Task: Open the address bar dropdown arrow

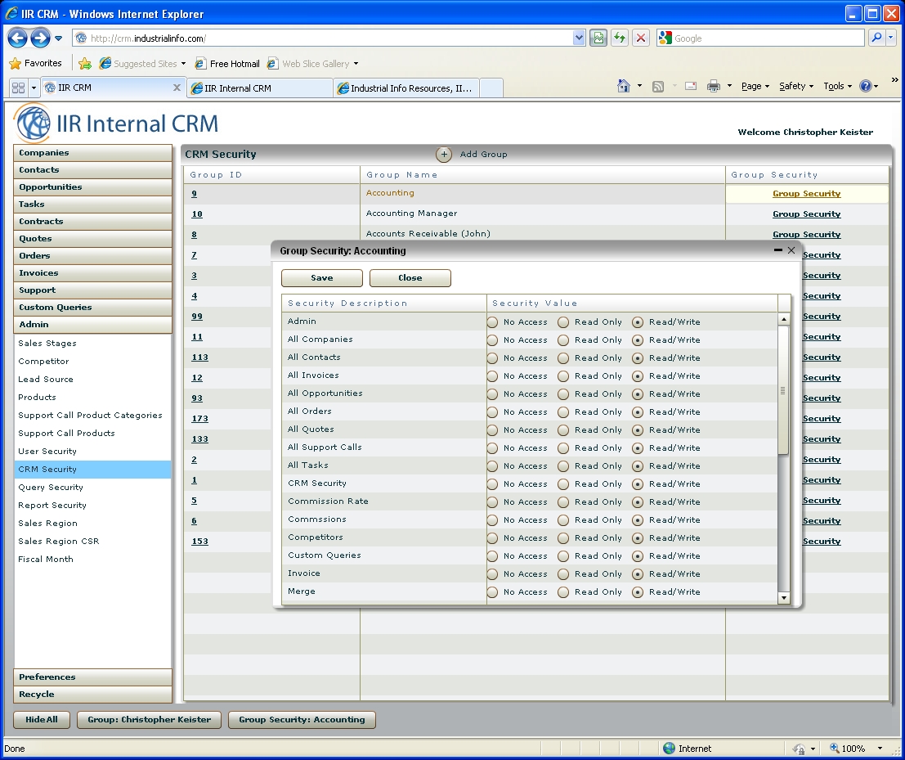Action: [580, 38]
